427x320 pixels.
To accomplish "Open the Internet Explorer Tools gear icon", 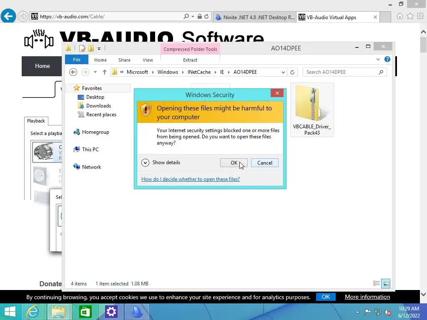I will tap(420, 16).
